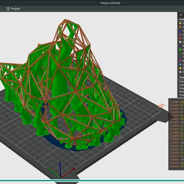Click the teal horizontal move slider track
184x184 pixels.
92,180
